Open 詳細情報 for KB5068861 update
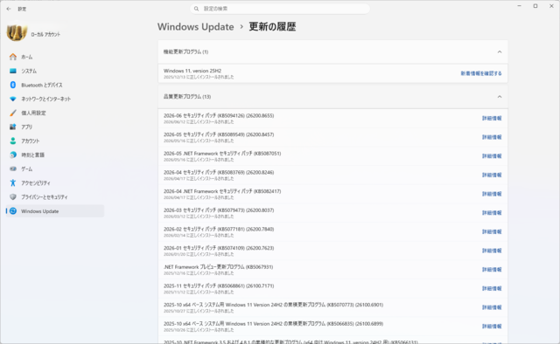Viewport: 560px width, 344px height. 492,288
